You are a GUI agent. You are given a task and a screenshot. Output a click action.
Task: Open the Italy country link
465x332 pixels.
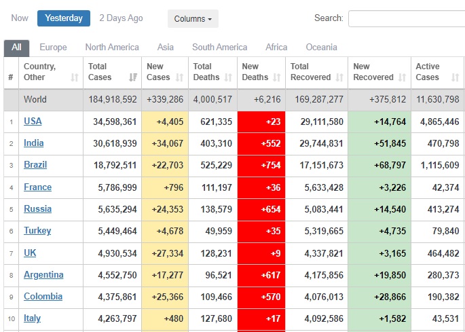32,318
